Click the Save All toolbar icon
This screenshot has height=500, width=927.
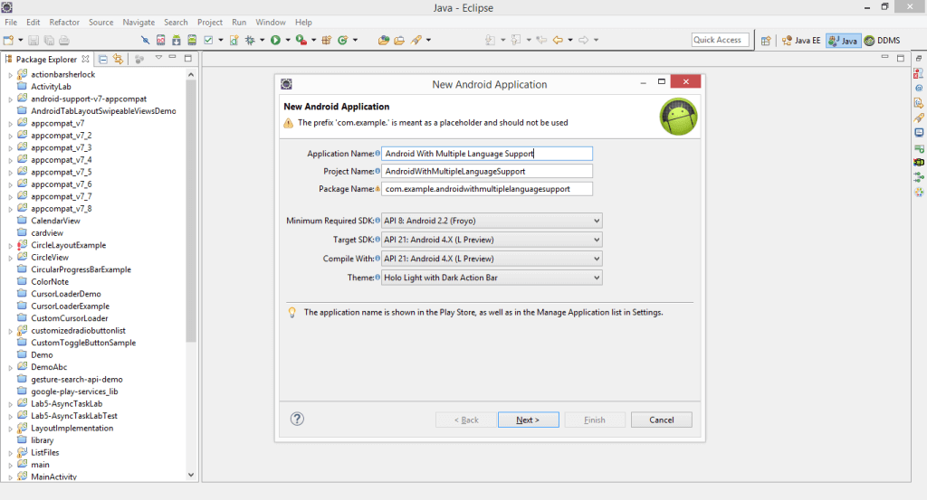point(49,40)
